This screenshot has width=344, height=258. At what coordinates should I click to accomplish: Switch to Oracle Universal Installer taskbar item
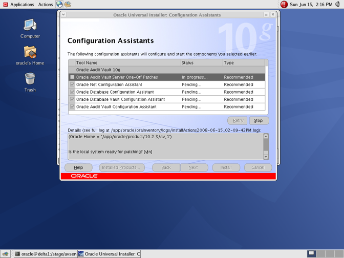[x=109, y=254]
